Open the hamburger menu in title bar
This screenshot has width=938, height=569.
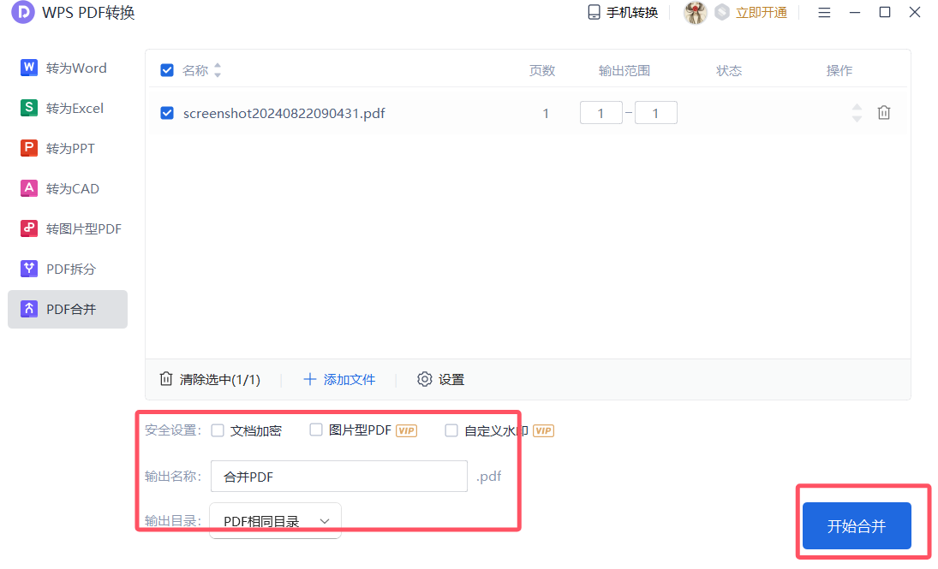[824, 12]
